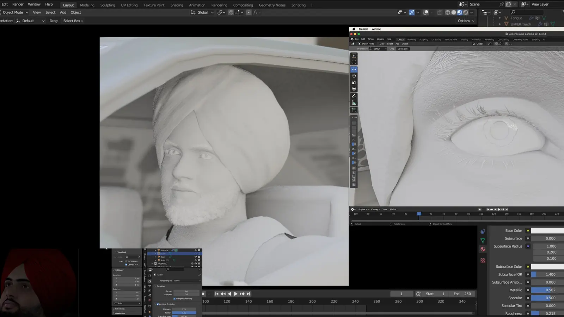Open the Select Box drag dropdown in the main window
Viewport: 564px width, 317px height.
click(73, 21)
